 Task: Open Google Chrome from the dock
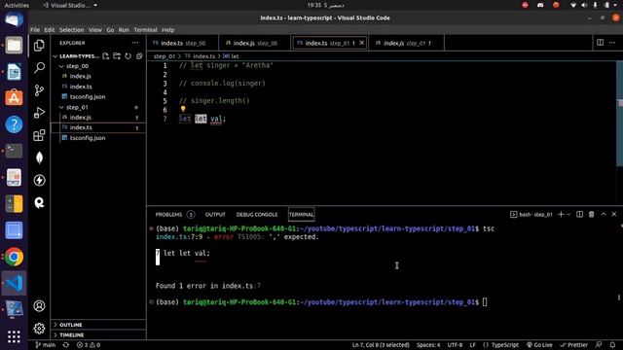point(14,257)
